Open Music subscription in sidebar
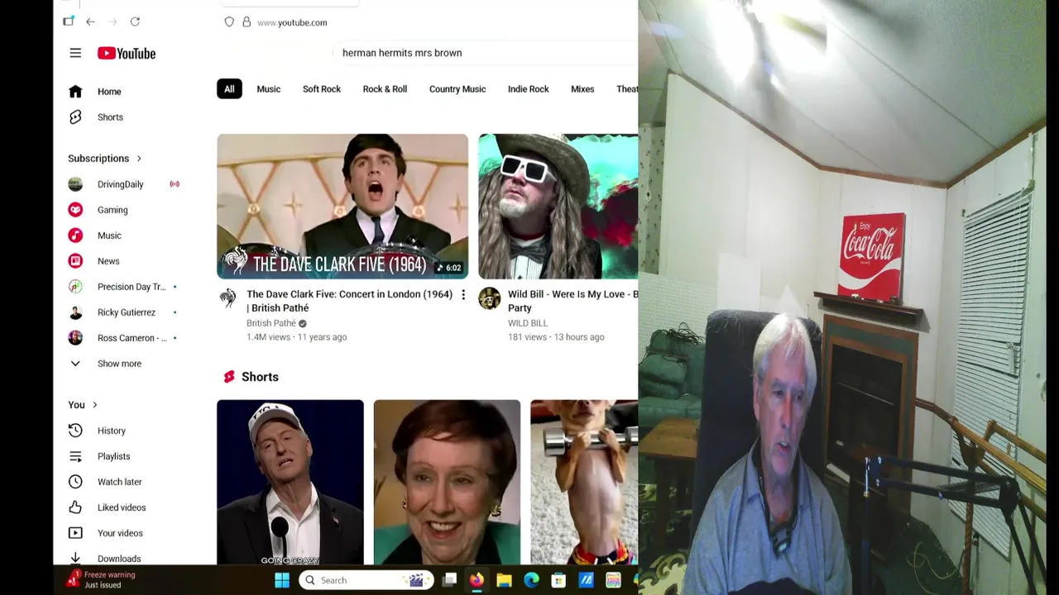 click(x=109, y=236)
